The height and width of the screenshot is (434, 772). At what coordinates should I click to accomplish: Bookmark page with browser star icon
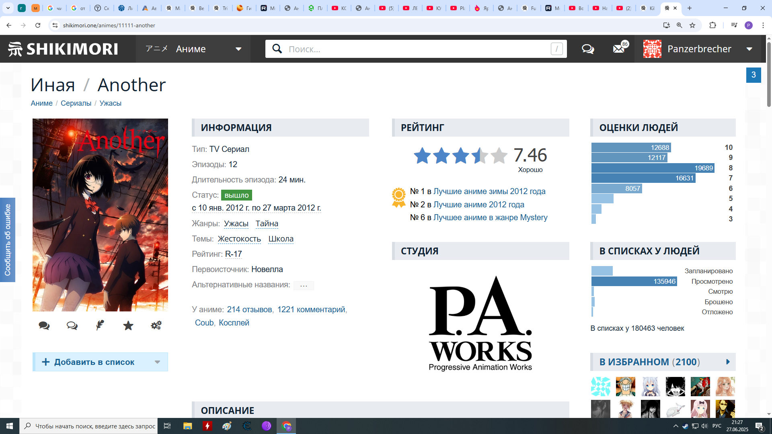coord(692,25)
